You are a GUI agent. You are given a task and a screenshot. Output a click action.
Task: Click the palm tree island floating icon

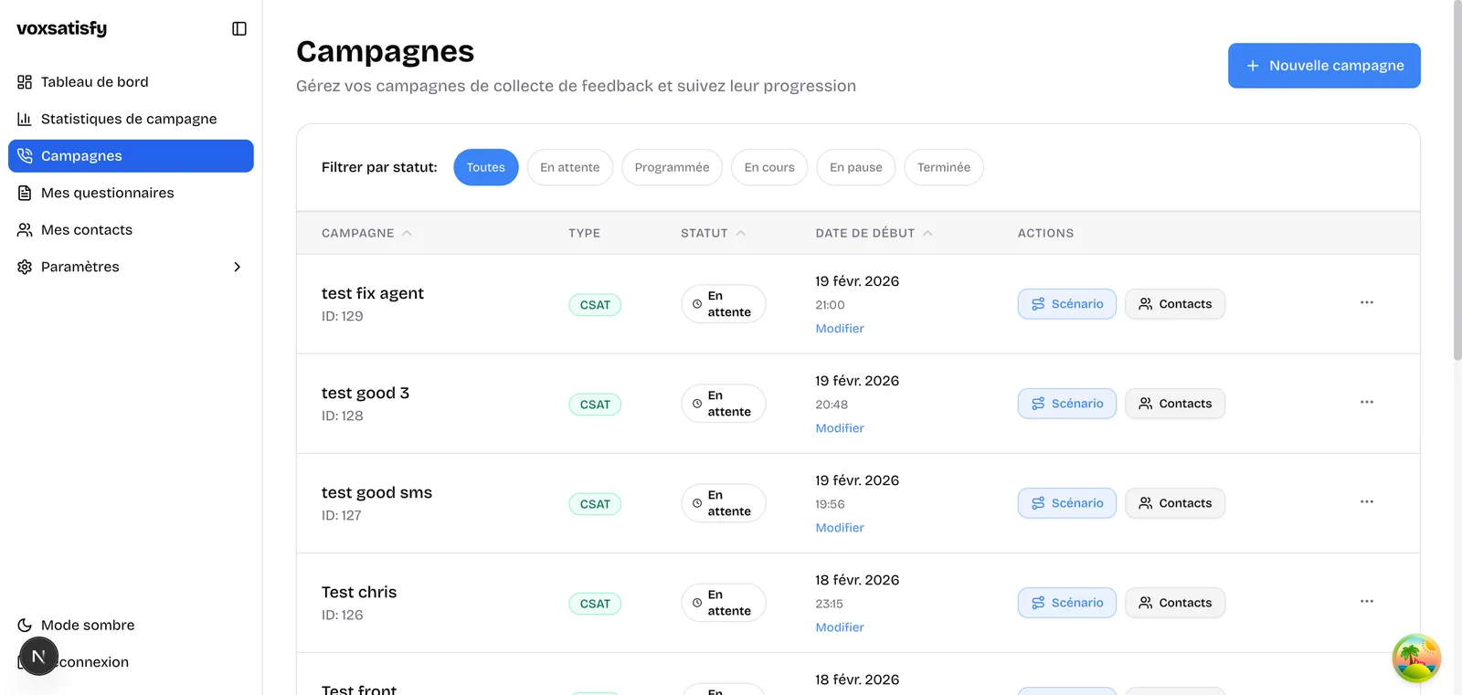1416,658
